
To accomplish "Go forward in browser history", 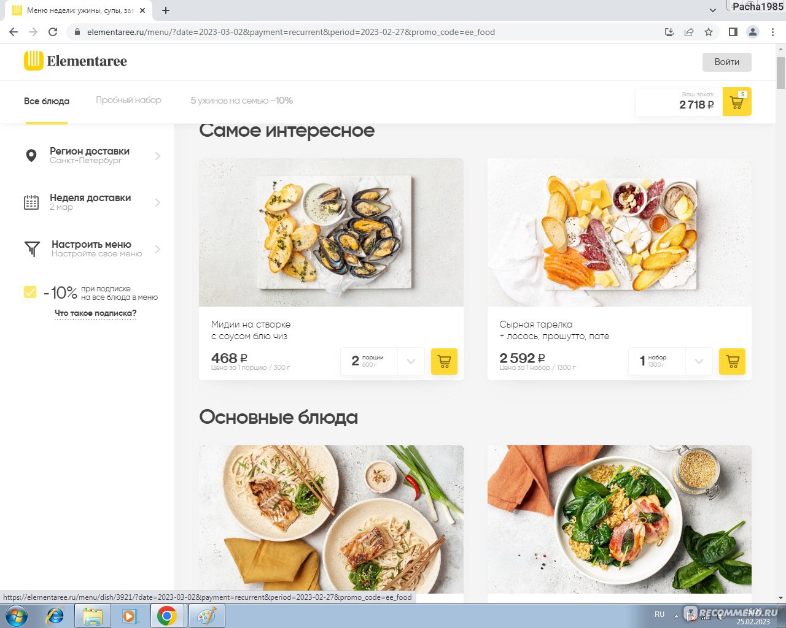I will pyautogui.click(x=33, y=32).
